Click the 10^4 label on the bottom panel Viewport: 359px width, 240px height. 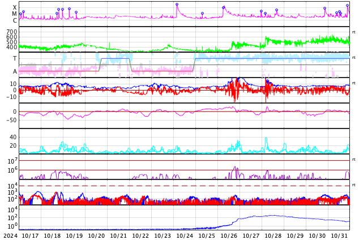click(12, 209)
